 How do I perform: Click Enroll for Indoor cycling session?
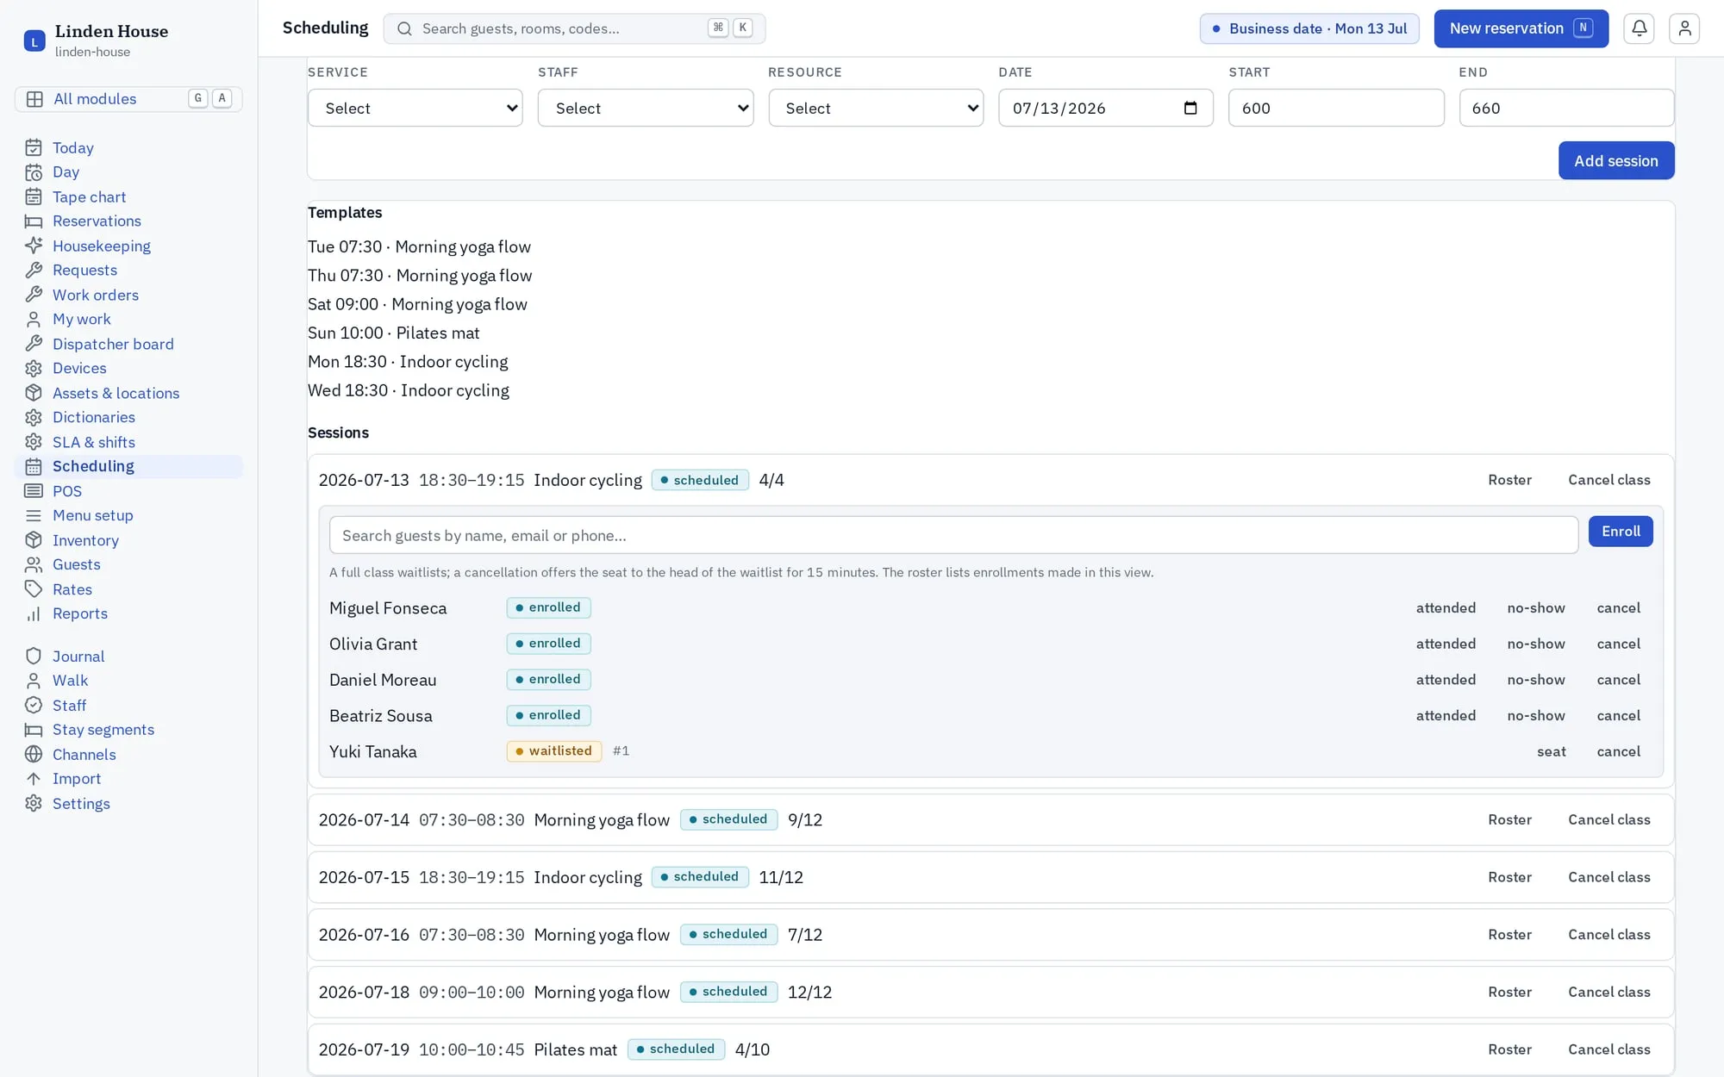tap(1621, 531)
